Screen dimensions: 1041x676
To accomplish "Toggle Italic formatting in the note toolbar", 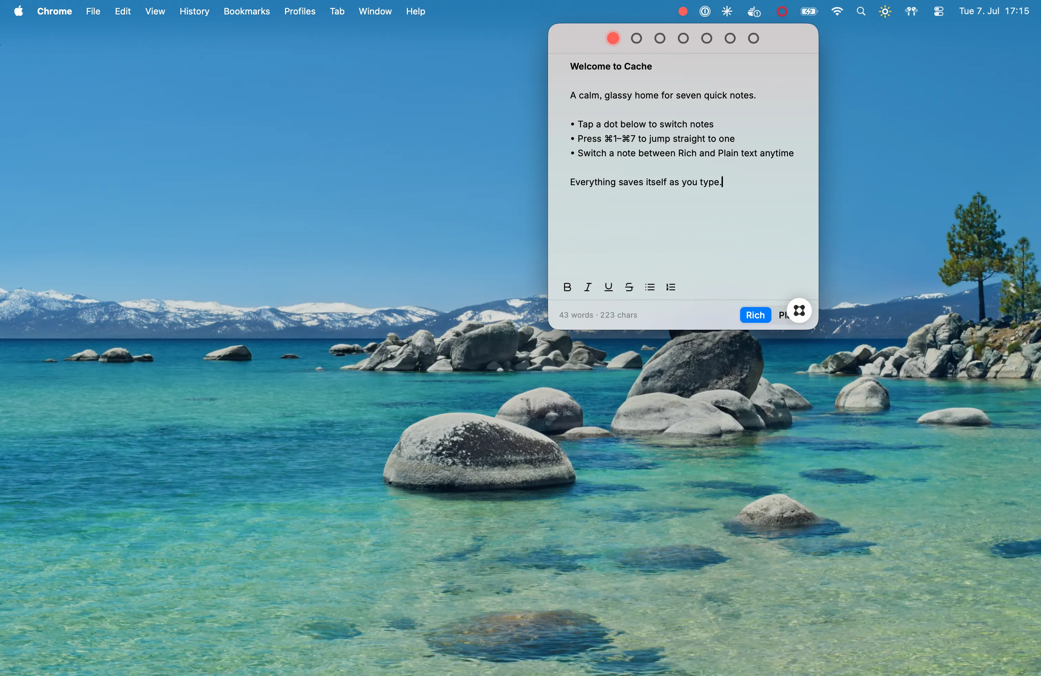I will tap(588, 287).
